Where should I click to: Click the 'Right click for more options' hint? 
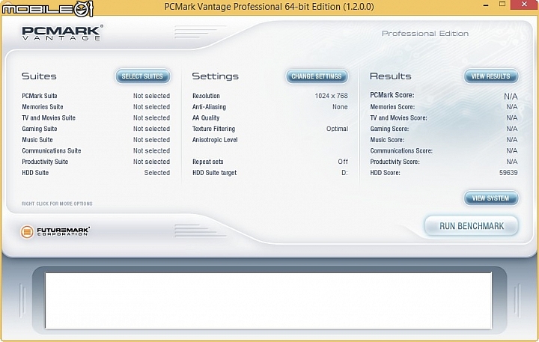coord(57,204)
